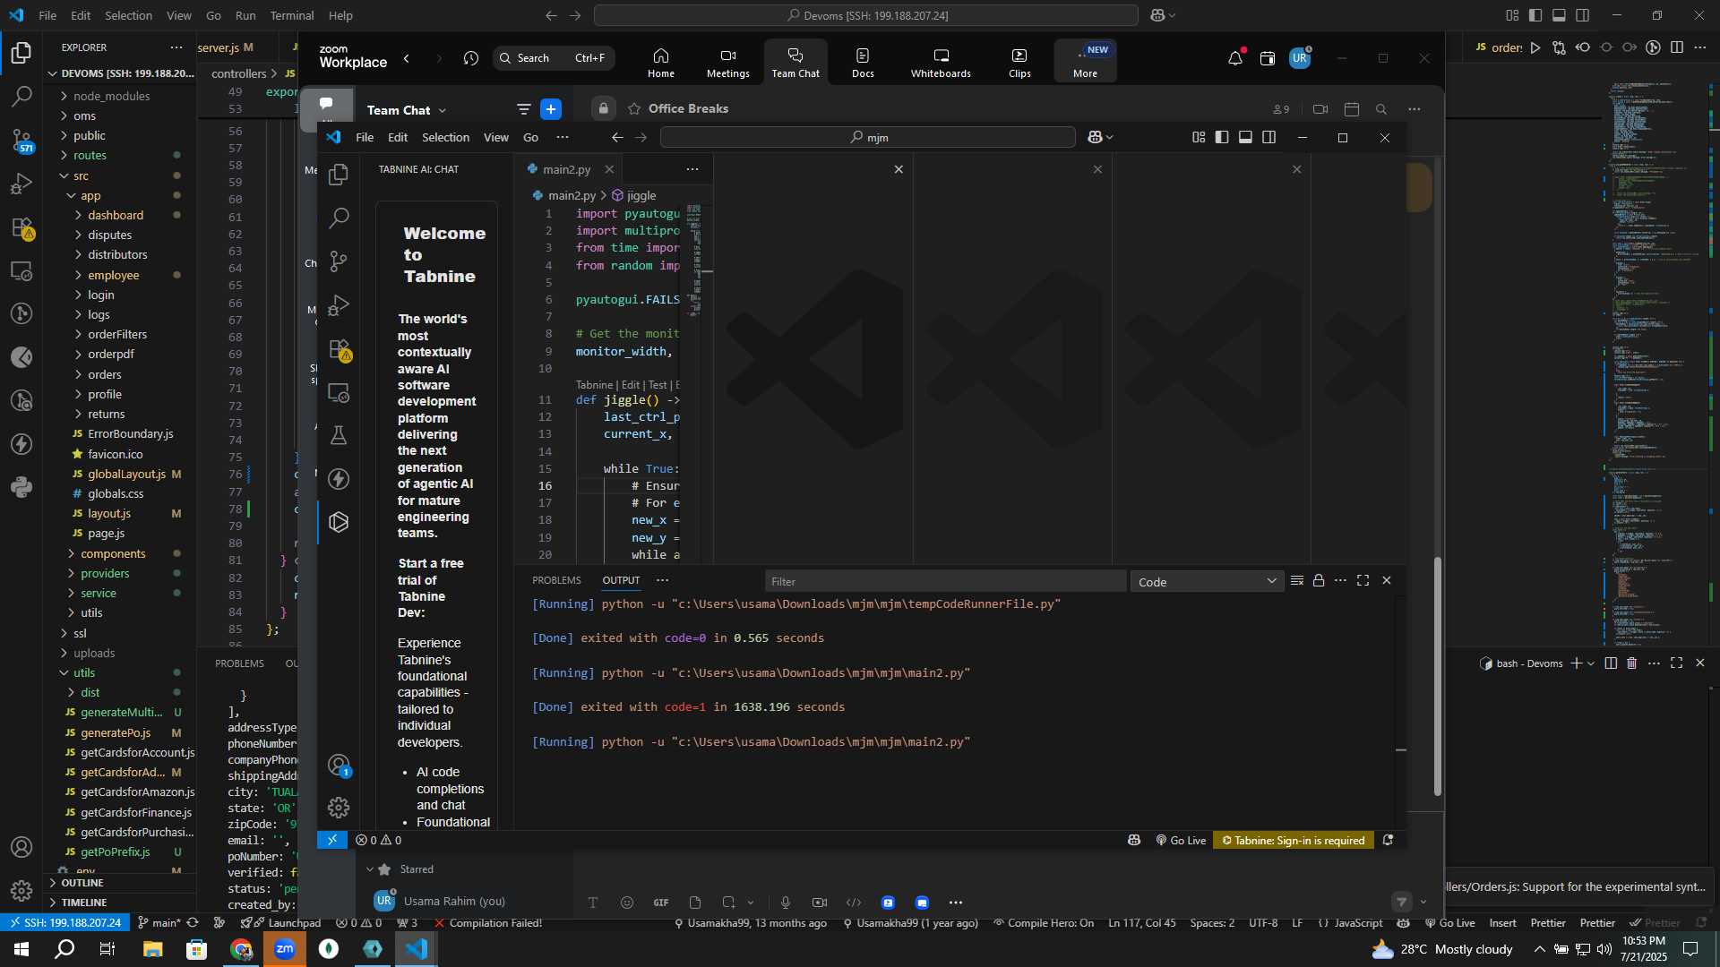The height and width of the screenshot is (967, 1720).
Task: Toggle output scroll lock icon
Action: [x=1319, y=581]
